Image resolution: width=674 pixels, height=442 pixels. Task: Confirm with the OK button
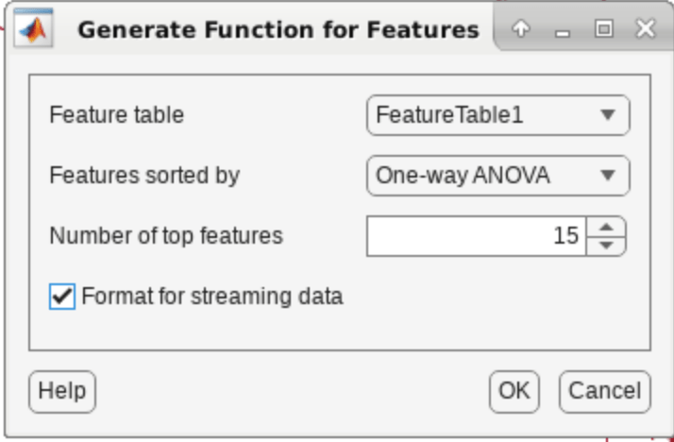point(514,391)
